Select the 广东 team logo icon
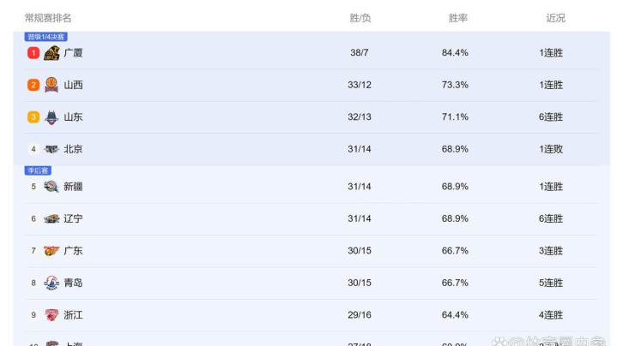 [x=51, y=251]
